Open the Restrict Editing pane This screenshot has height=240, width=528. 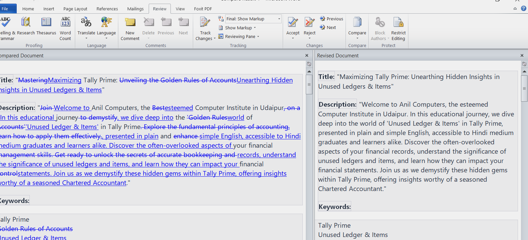pos(398,23)
